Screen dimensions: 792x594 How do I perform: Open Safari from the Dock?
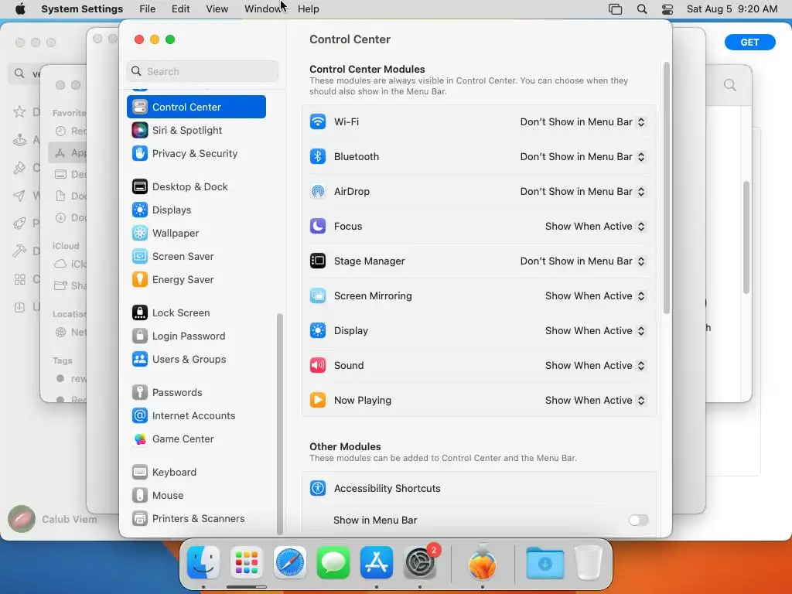290,563
